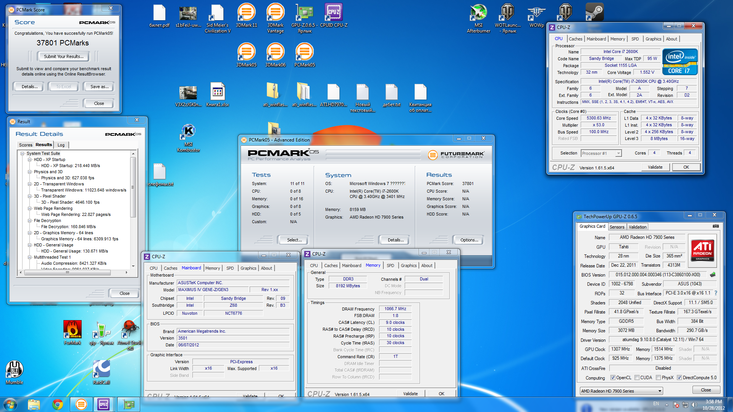Click Save as... in PCMark Score window
This screenshot has width=733, height=412.
99,87
